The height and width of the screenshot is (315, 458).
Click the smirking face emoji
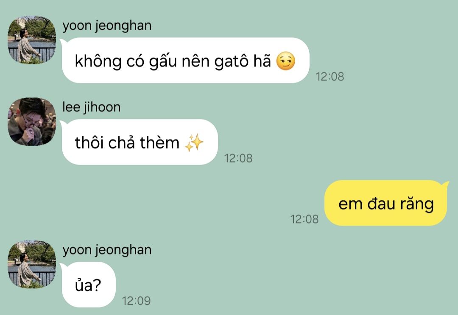point(286,61)
